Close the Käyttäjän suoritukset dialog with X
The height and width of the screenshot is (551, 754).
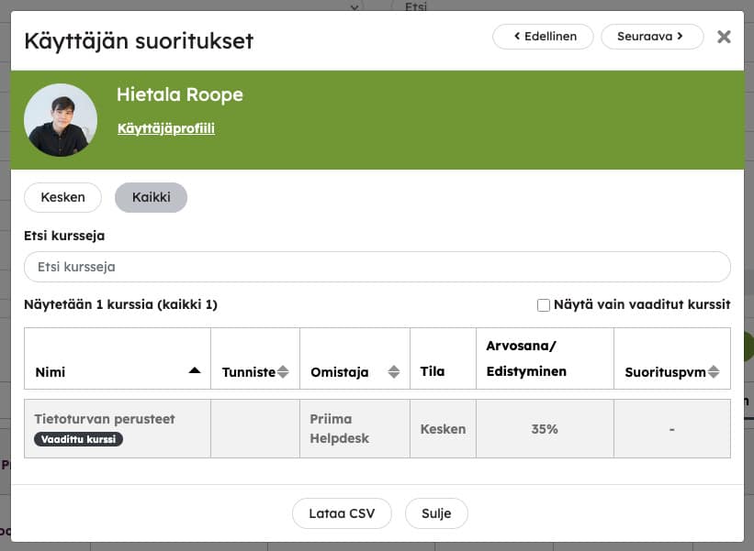pyautogui.click(x=724, y=37)
